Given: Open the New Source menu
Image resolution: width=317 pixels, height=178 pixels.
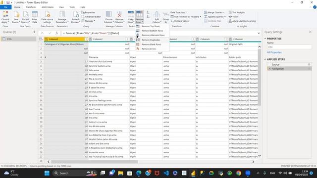Looking at the screenshot, I should (16, 17).
